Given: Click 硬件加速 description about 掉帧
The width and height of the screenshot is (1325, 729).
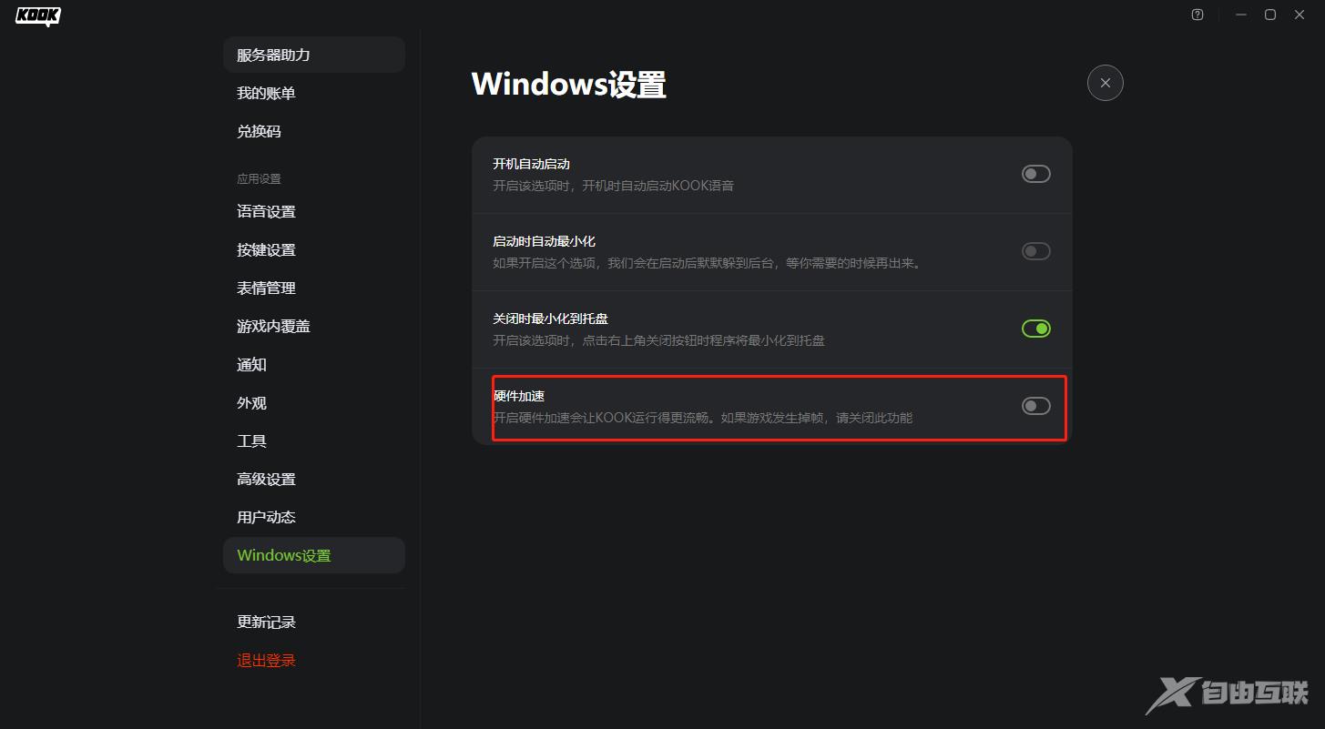Looking at the screenshot, I should pyautogui.click(x=703, y=418).
